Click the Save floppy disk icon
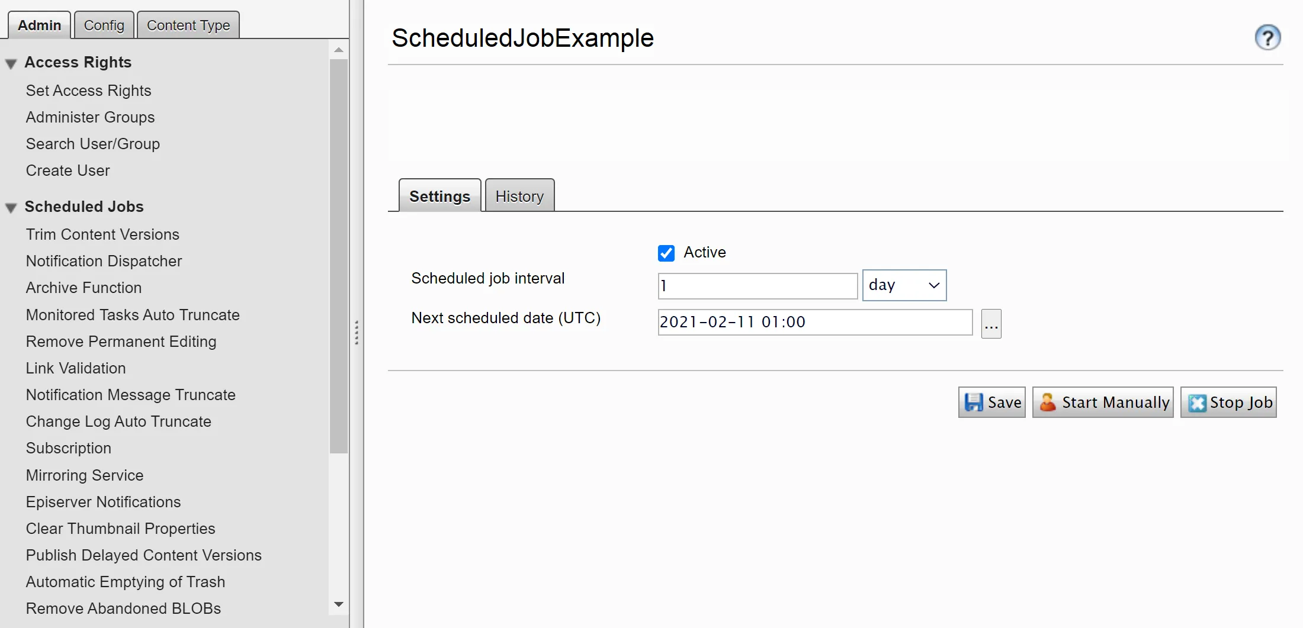 [973, 402]
